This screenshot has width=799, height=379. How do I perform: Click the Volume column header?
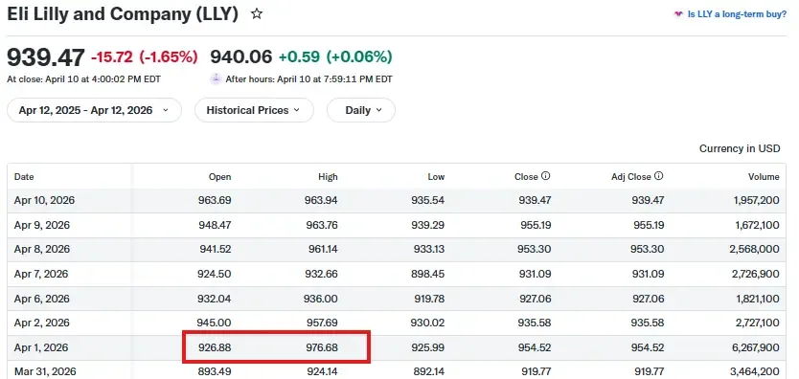764,177
